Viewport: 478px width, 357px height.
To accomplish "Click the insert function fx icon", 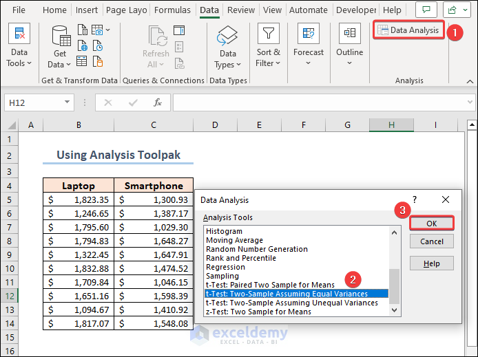I will point(158,102).
